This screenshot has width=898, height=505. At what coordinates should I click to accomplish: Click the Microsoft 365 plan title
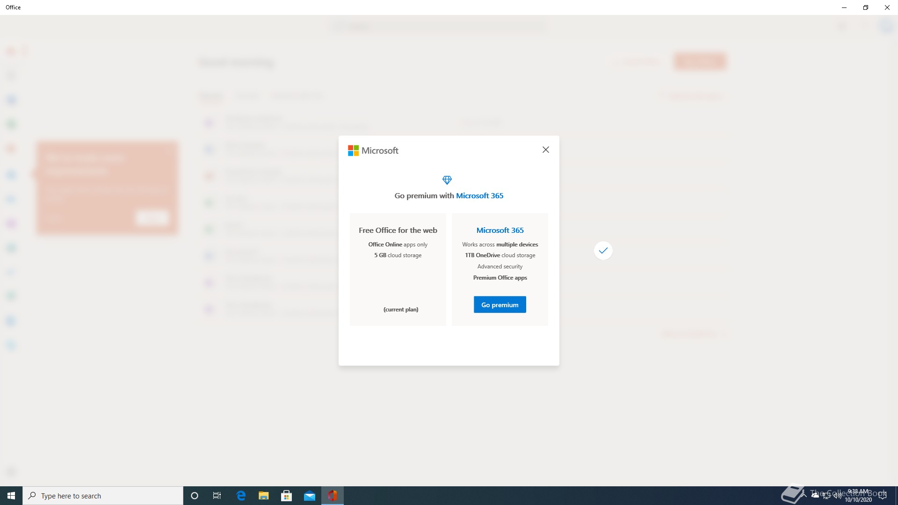click(500, 230)
